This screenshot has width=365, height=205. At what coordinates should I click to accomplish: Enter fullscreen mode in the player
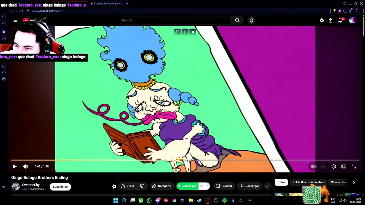coord(354,167)
